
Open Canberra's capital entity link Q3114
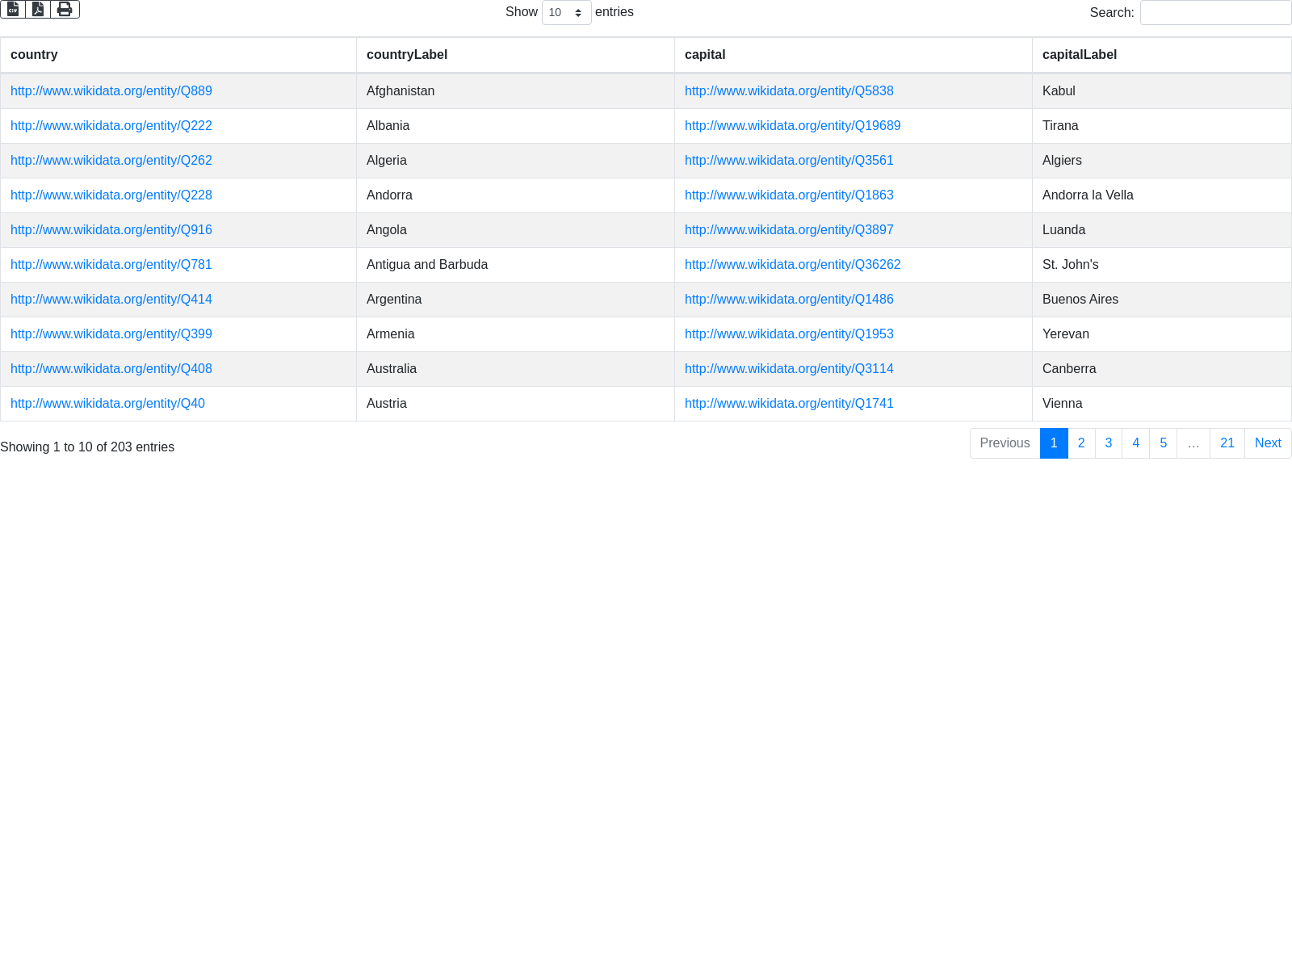(789, 369)
